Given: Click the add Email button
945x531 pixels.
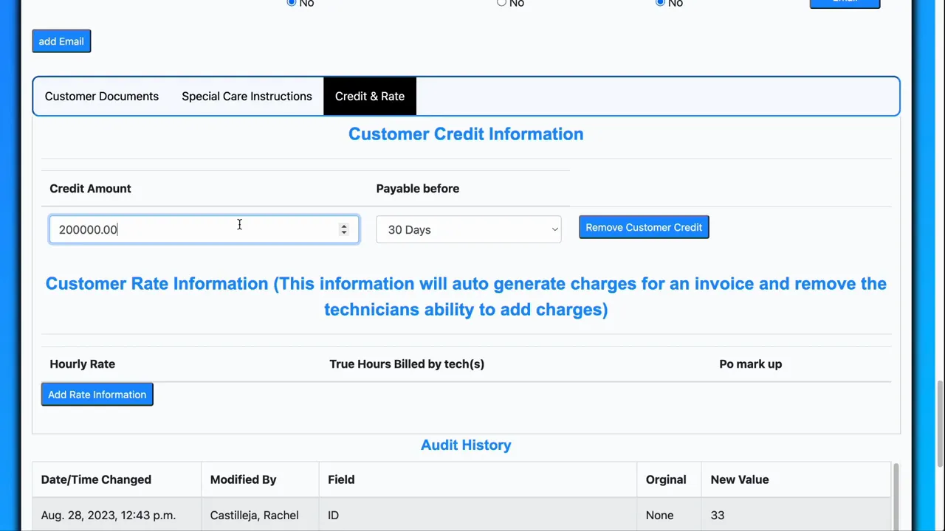Looking at the screenshot, I should [x=61, y=41].
